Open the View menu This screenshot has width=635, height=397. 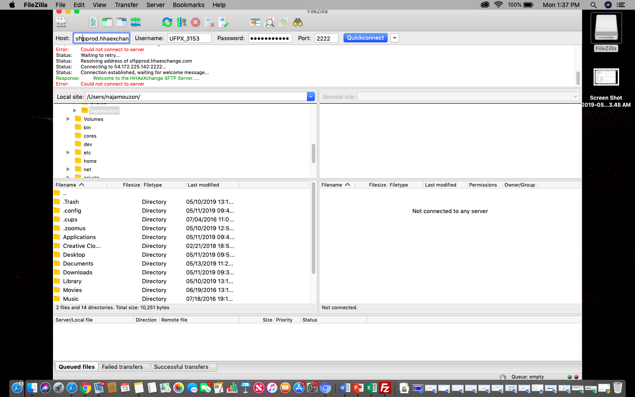(99, 5)
